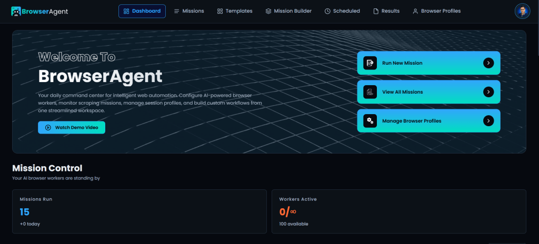Open the Manage Browser Profiles button
This screenshot has width=539, height=244.
point(428,120)
